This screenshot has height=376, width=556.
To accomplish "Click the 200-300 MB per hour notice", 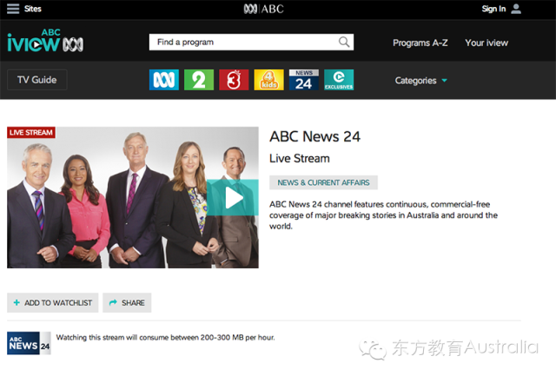I will tap(165, 338).
